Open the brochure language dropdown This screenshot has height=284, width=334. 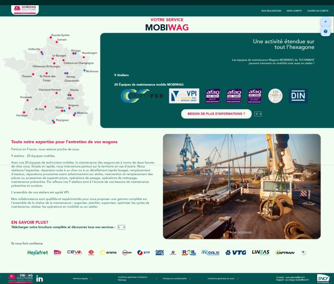121,227
